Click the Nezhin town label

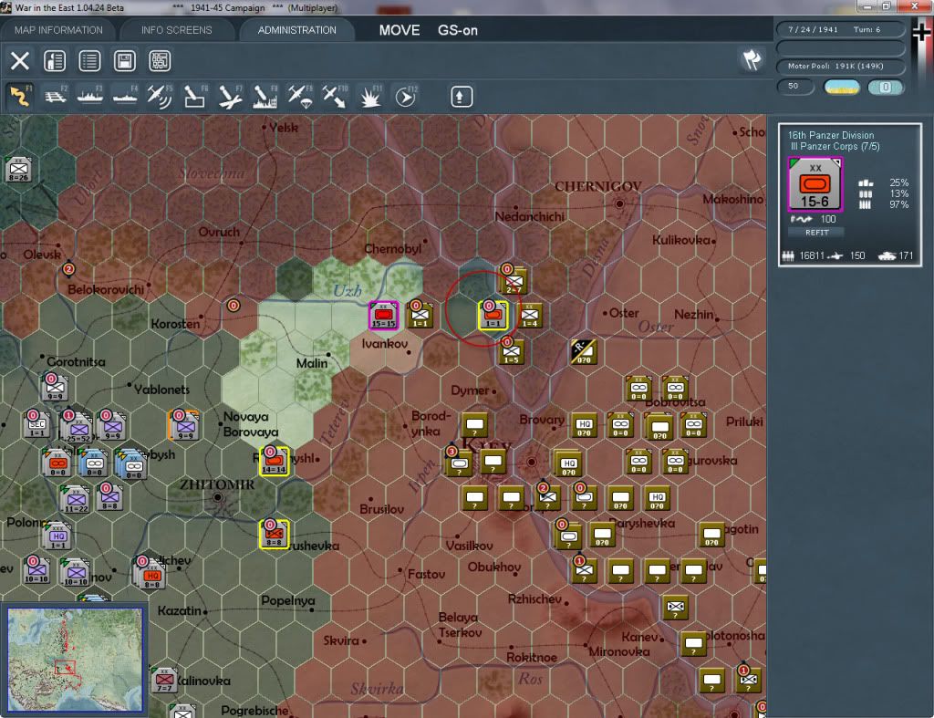coord(693,314)
